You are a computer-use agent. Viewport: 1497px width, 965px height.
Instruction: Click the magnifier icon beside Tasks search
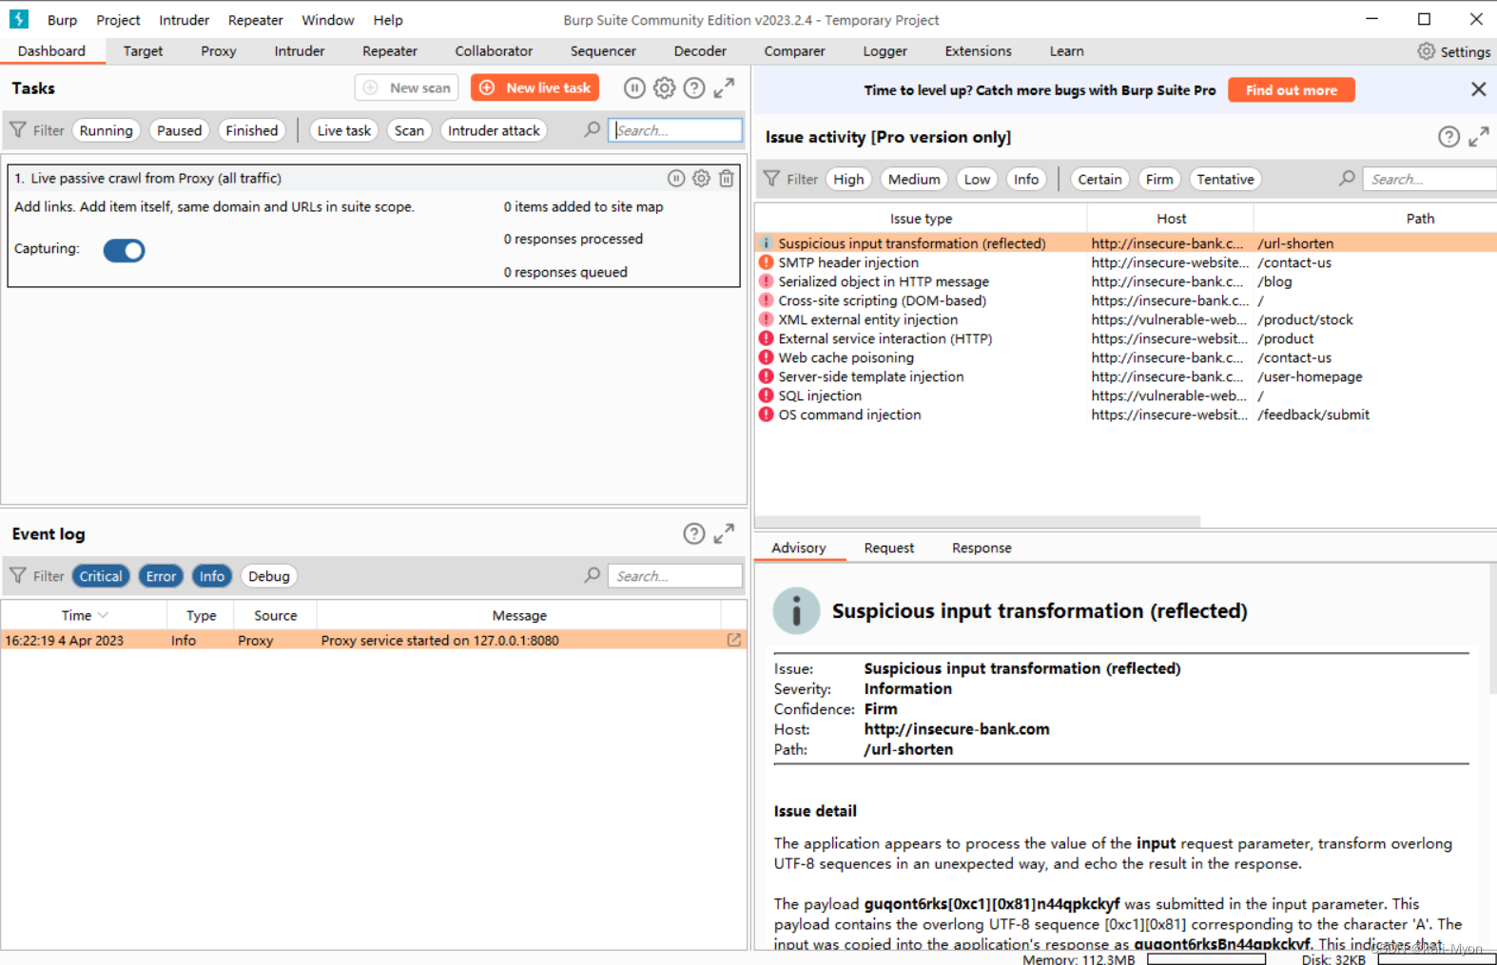click(592, 130)
